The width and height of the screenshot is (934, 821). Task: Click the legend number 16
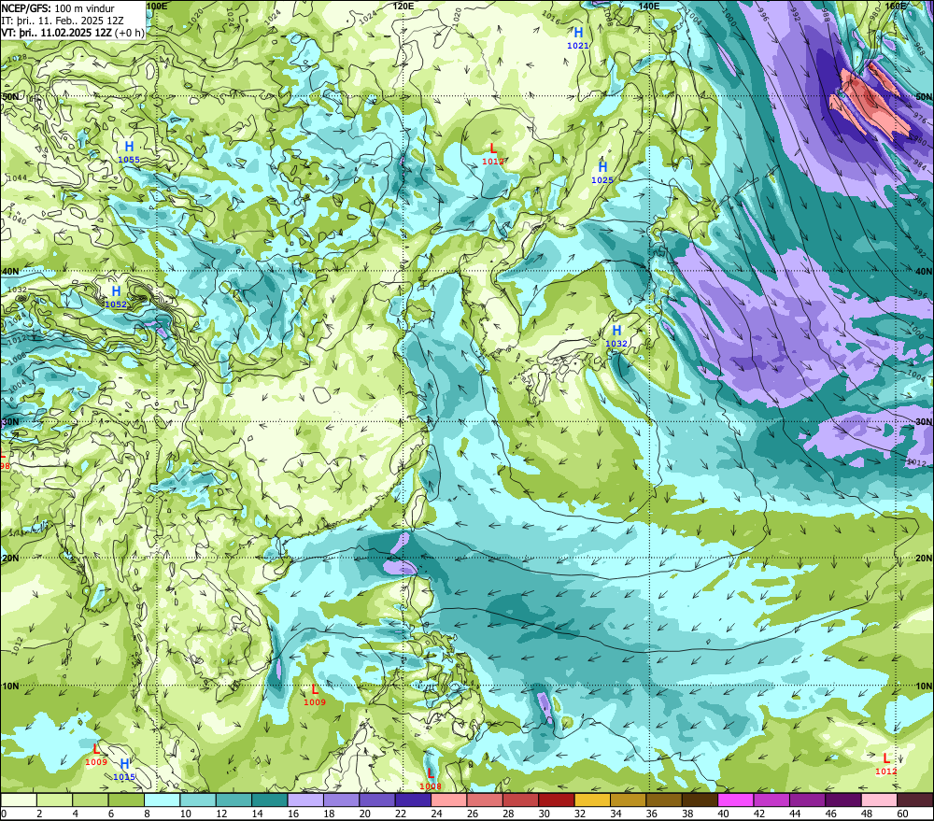[x=293, y=814]
